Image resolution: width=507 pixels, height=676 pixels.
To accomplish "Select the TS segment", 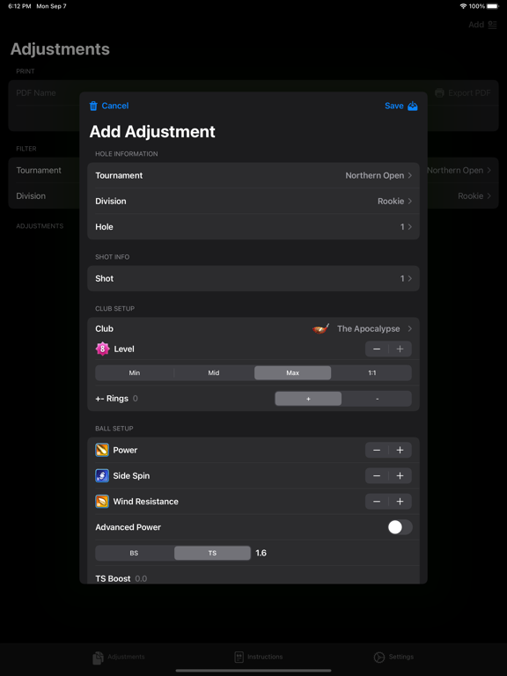I will [212, 553].
